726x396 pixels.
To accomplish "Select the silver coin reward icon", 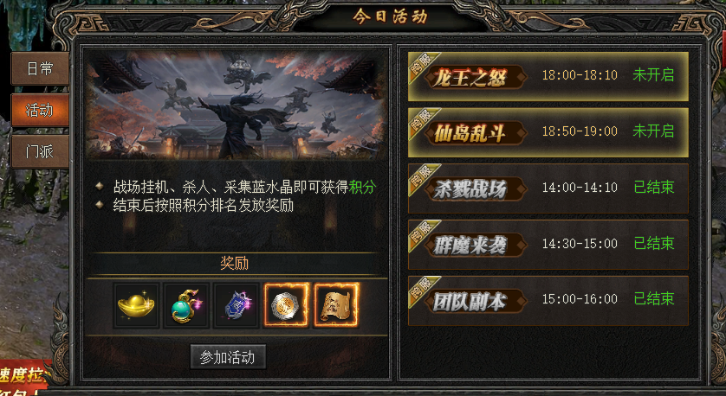I will click(x=286, y=305).
